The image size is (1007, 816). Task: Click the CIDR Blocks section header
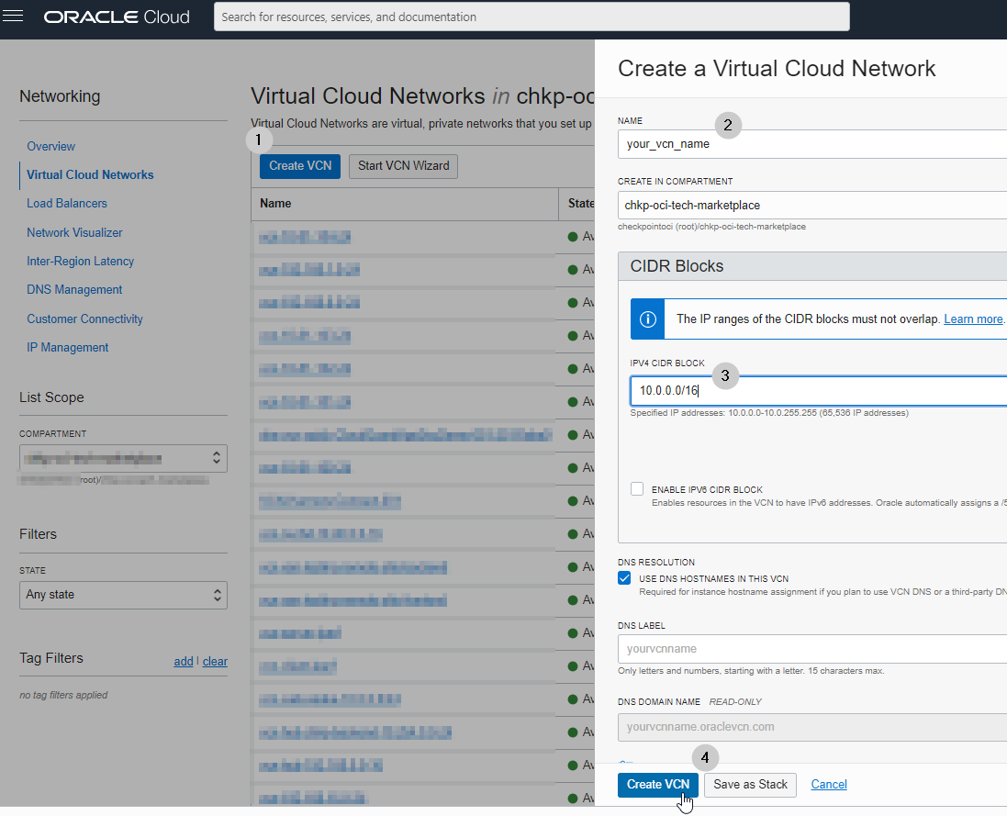[811, 266]
